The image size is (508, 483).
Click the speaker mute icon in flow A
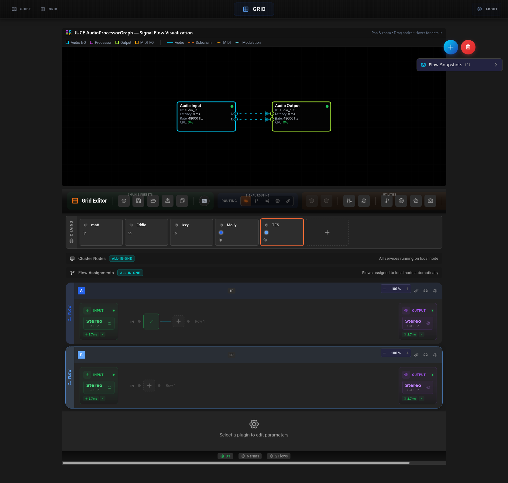point(435,291)
